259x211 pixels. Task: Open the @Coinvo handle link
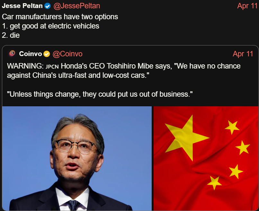(x=67, y=54)
